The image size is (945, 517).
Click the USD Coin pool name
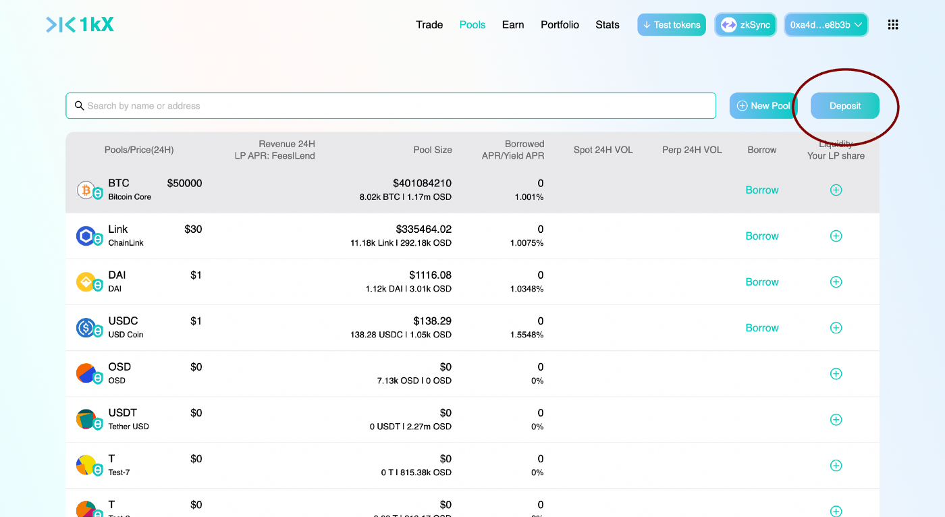pyautogui.click(x=126, y=335)
